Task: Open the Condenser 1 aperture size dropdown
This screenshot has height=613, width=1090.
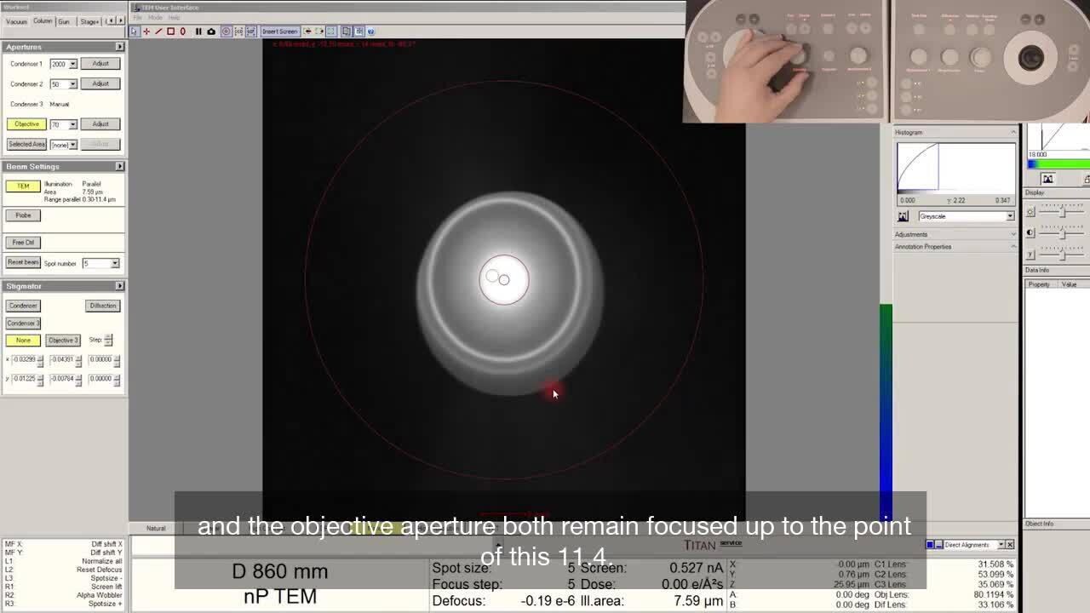Action: click(72, 64)
